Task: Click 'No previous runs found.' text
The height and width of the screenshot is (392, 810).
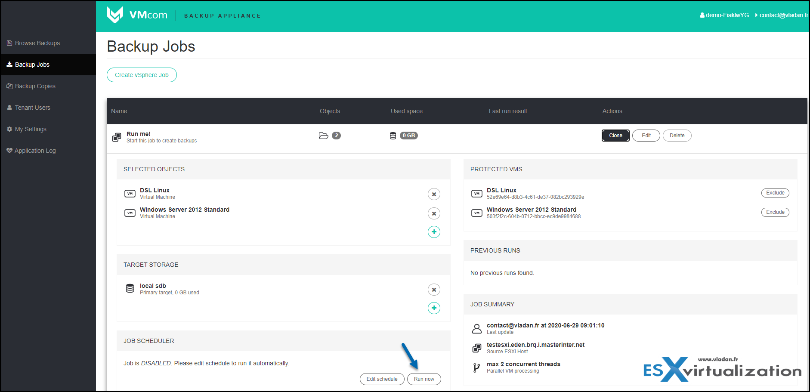Action: 502,273
